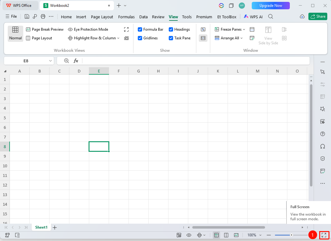Click the Save icon in the quick toolbar
This screenshot has width=331, height=241.
coord(27,16)
